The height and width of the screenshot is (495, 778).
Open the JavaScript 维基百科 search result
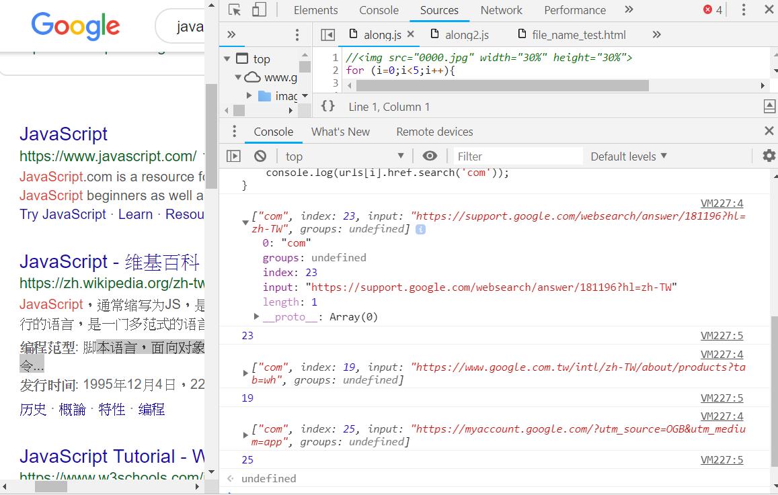[110, 262]
